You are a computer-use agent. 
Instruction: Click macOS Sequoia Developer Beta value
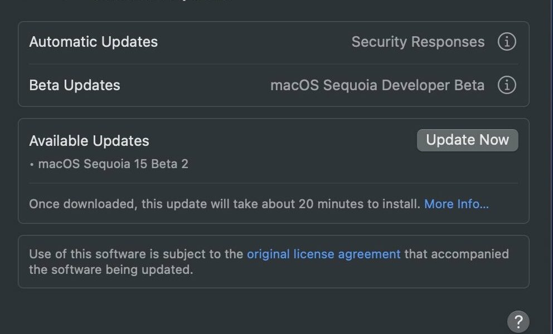(x=377, y=85)
